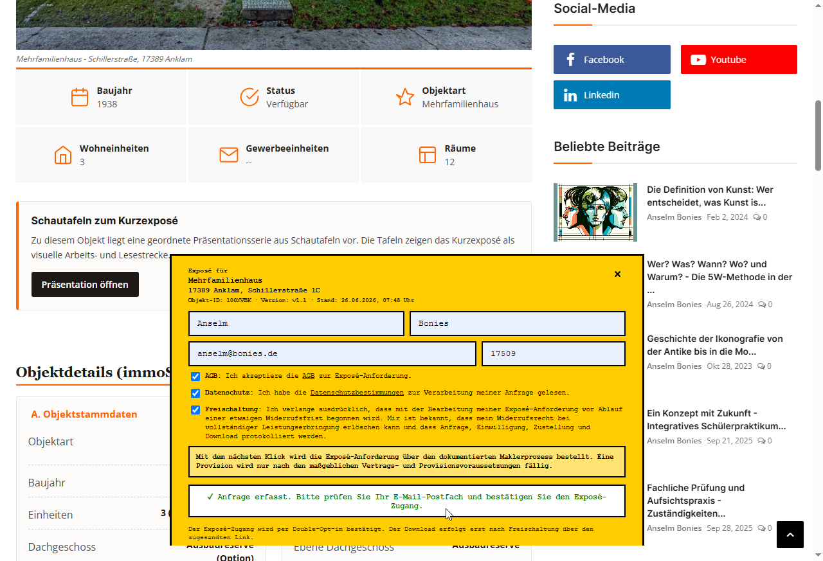
Task: Open post Die Definition von Kunst
Action: click(710, 196)
